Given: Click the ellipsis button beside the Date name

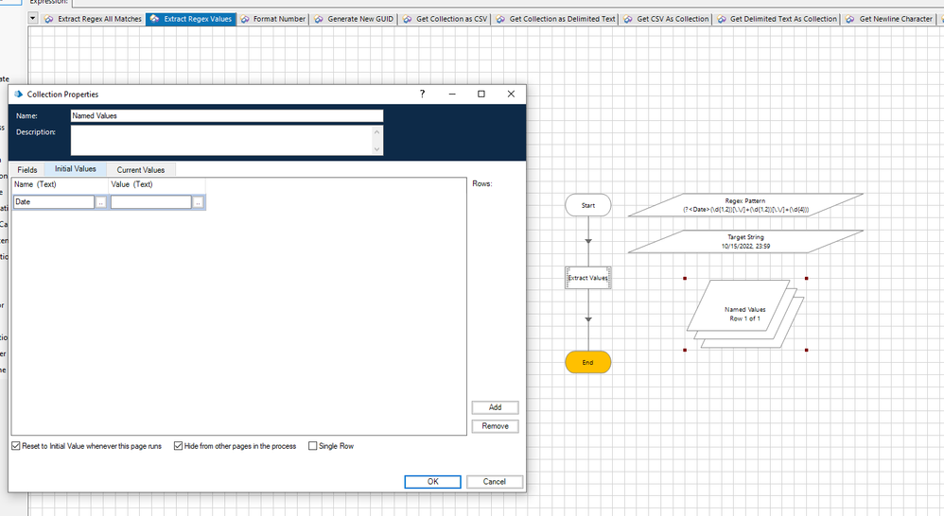Looking at the screenshot, I should click(x=101, y=202).
